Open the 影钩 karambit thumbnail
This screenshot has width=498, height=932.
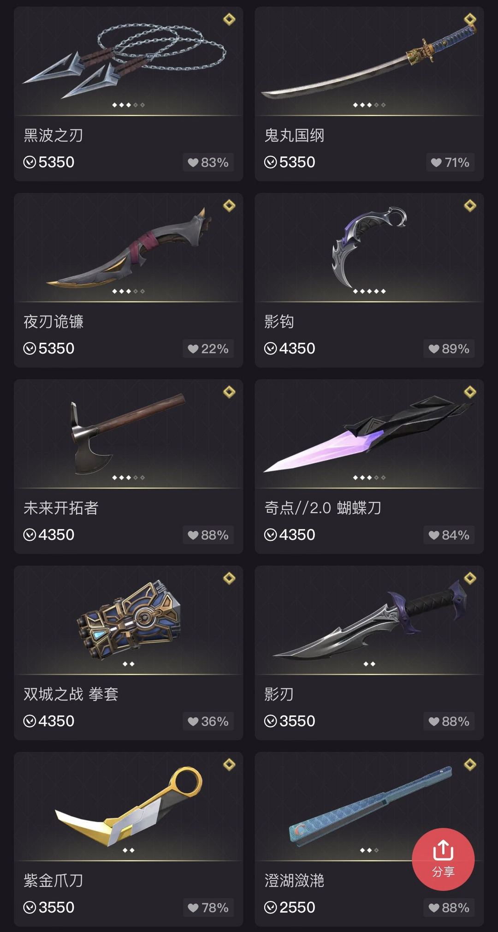[x=369, y=247]
